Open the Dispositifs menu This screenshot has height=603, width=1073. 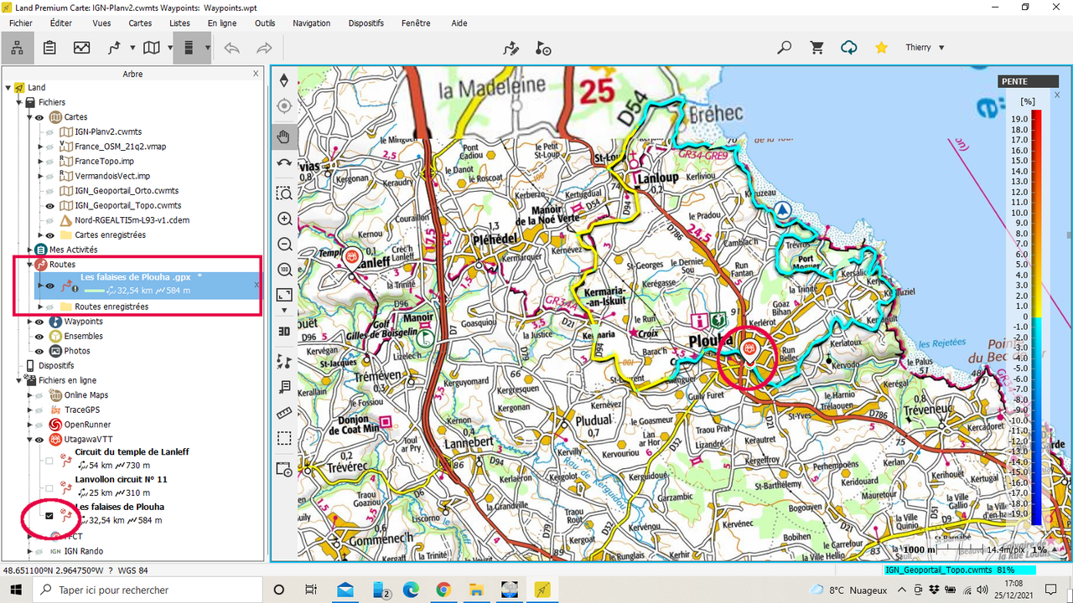(x=365, y=23)
